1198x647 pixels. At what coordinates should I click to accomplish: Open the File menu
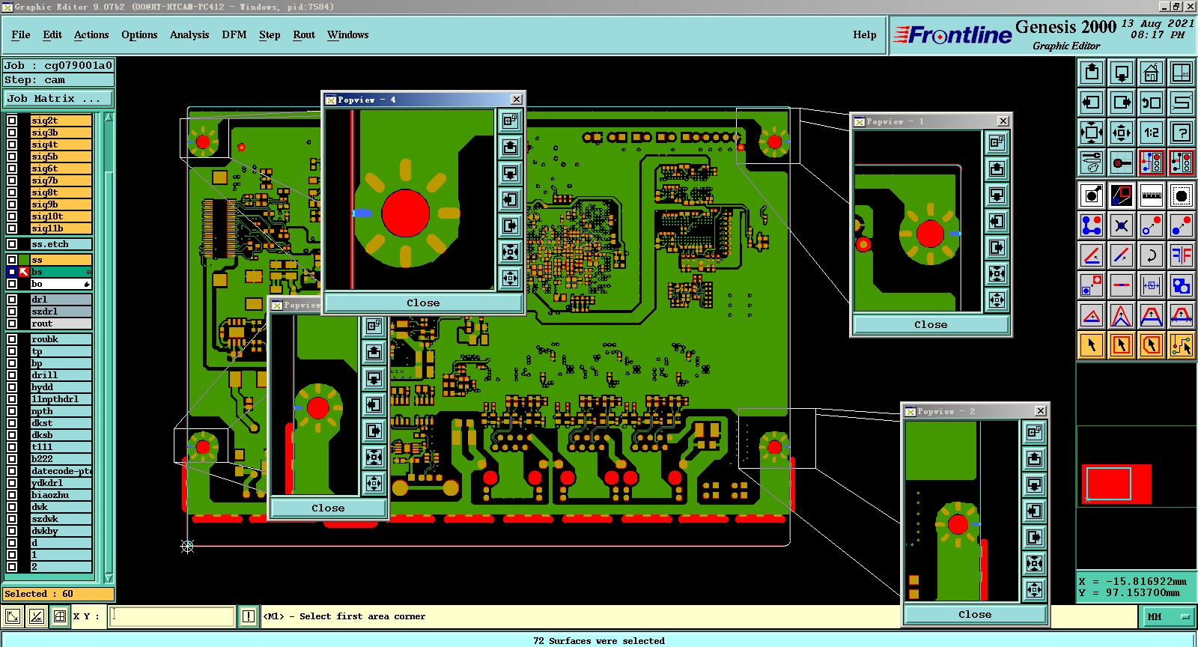21,35
